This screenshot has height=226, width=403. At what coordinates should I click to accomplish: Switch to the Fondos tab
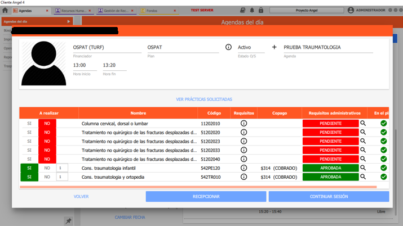[x=153, y=11]
